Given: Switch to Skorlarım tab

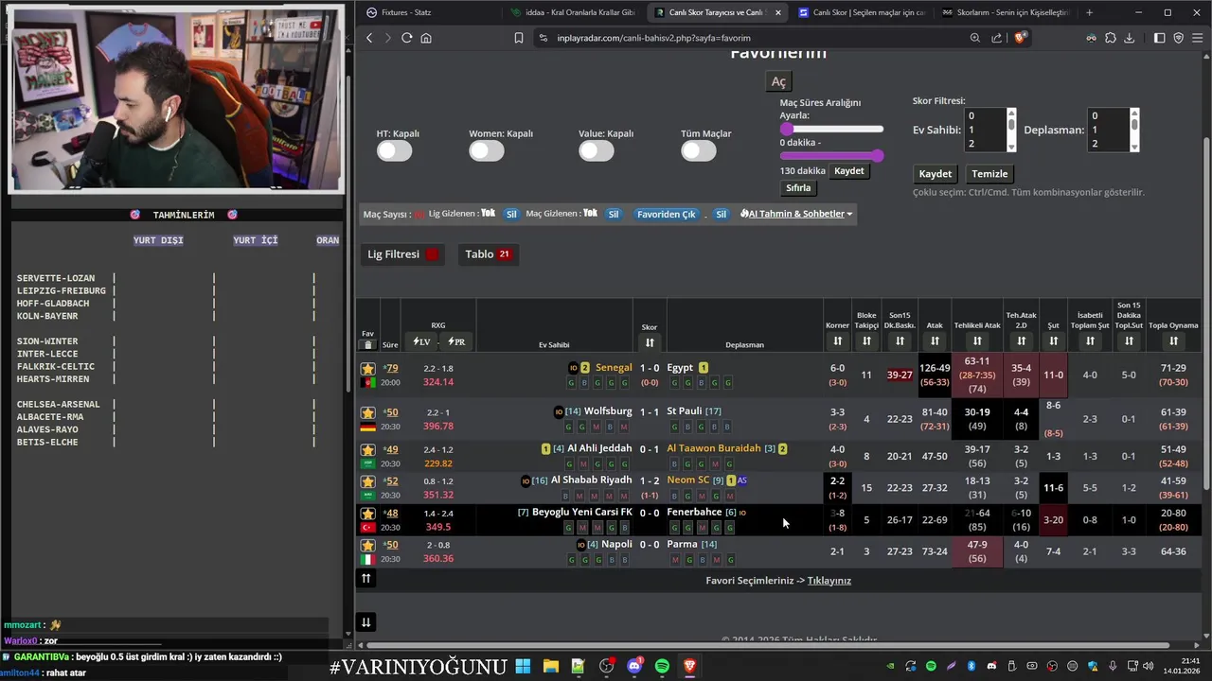Looking at the screenshot, I should pyautogui.click(x=1007, y=12).
